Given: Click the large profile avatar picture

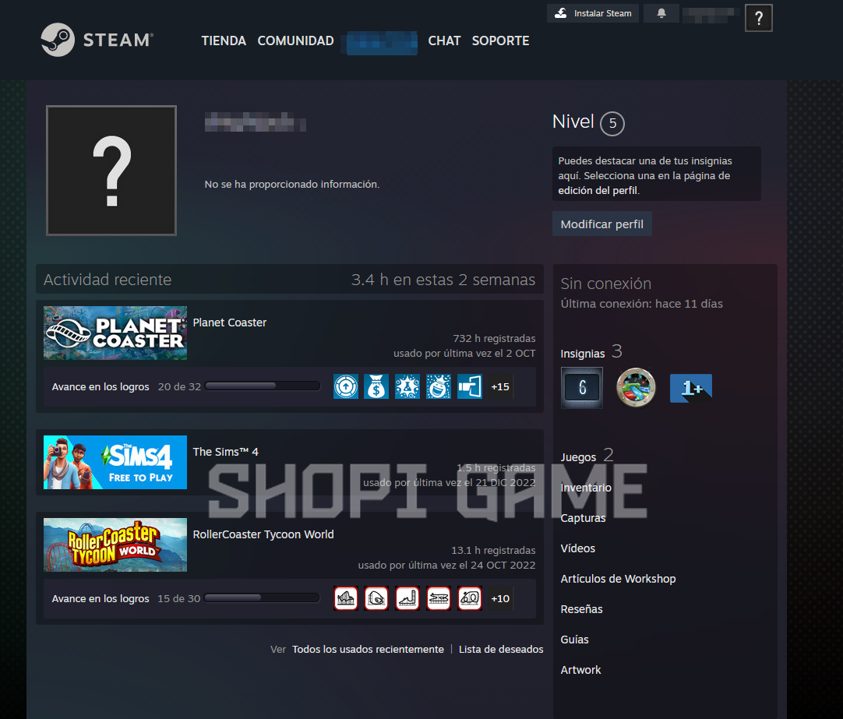Looking at the screenshot, I should coord(111,171).
